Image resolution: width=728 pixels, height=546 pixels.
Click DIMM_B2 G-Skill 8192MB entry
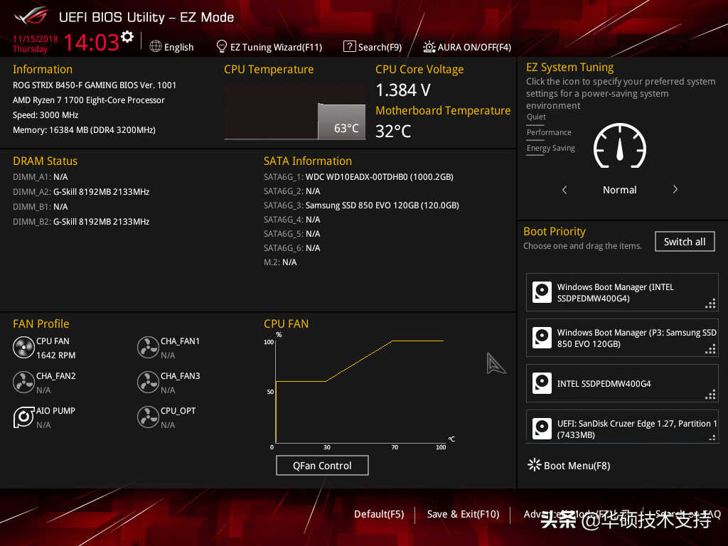coord(81,222)
